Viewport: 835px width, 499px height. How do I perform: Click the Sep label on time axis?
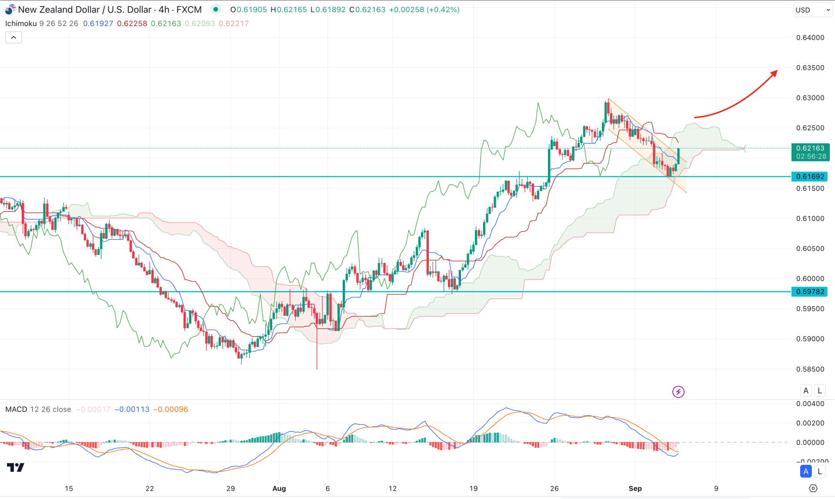point(635,489)
